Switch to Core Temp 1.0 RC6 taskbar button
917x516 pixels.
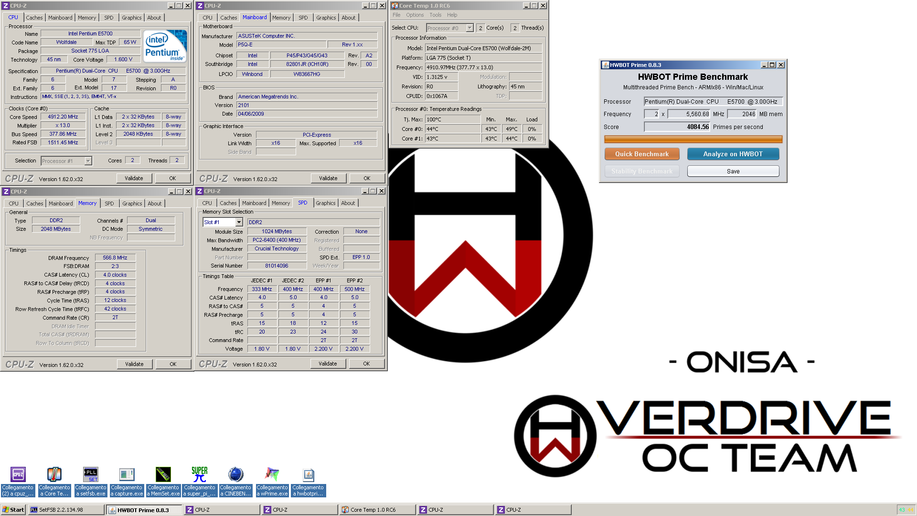377,510
